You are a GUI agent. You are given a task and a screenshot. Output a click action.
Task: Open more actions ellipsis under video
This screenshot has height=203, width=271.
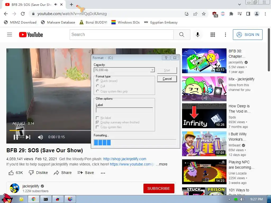103,173
